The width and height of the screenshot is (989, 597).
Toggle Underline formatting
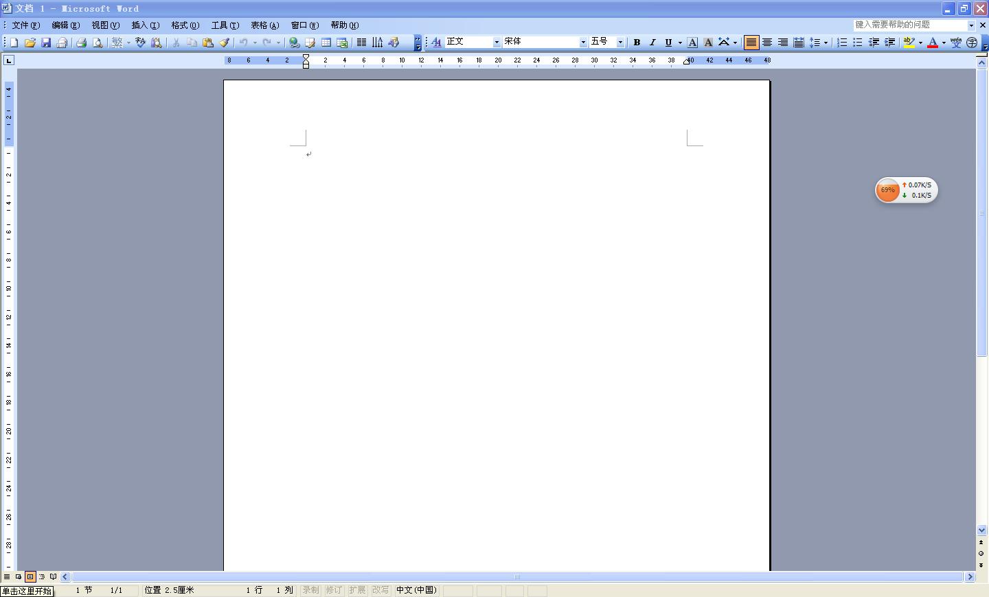pyautogui.click(x=668, y=43)
